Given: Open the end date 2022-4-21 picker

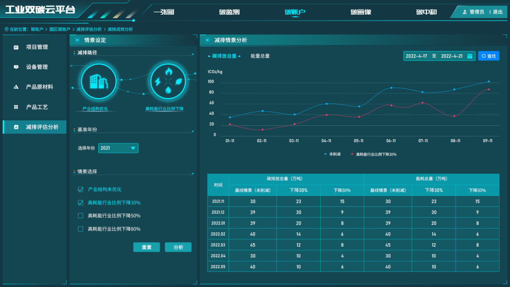Looking at the screenshot, I should tap(451, 56).
